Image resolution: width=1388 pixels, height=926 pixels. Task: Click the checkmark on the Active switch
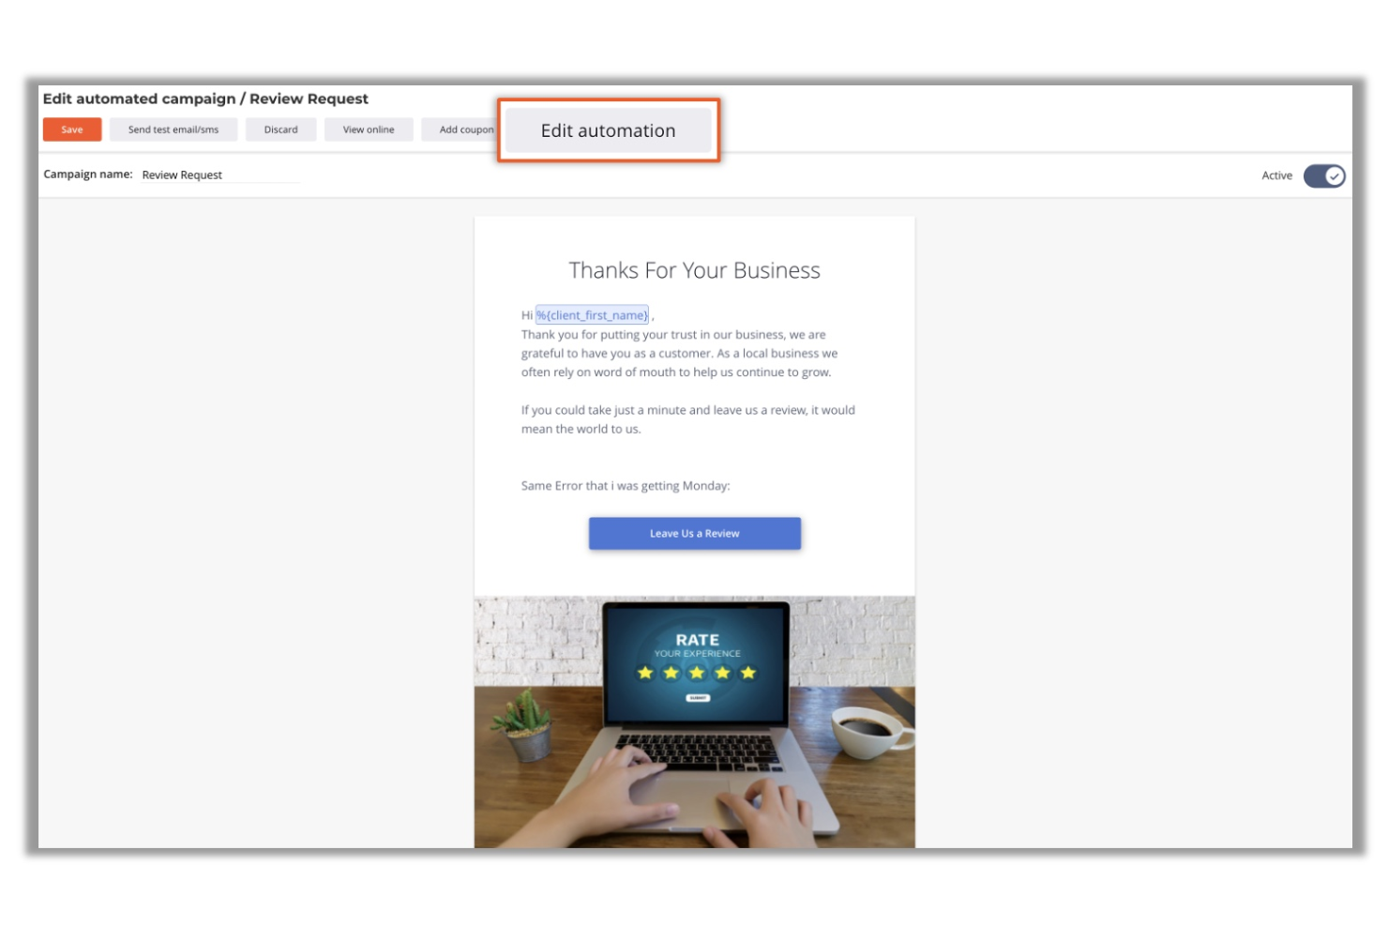1333,175
